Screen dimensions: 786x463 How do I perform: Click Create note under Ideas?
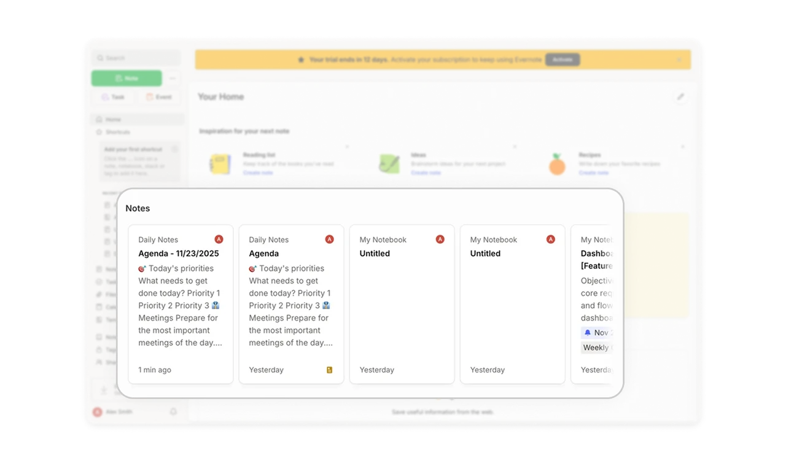point(426,173)
